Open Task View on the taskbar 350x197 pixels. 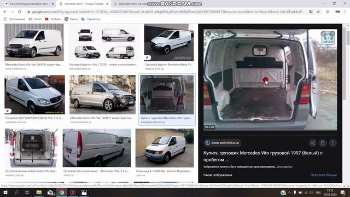pyautogui.click(x=27, y=192)
